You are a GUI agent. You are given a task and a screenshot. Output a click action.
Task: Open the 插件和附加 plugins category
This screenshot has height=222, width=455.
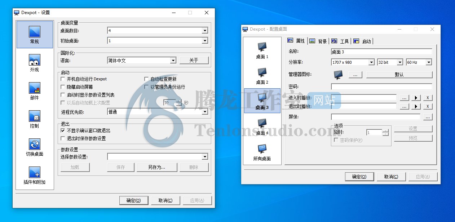pos(35,176)
